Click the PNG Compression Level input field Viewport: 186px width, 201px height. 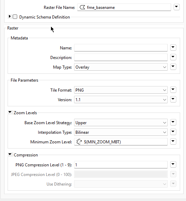[121, 165]
